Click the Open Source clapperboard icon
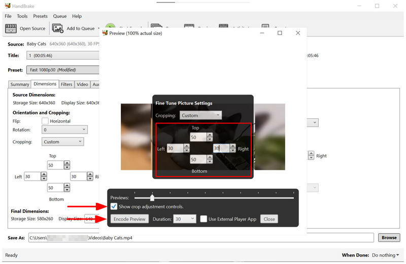406x264 pixels. (11, 28)
